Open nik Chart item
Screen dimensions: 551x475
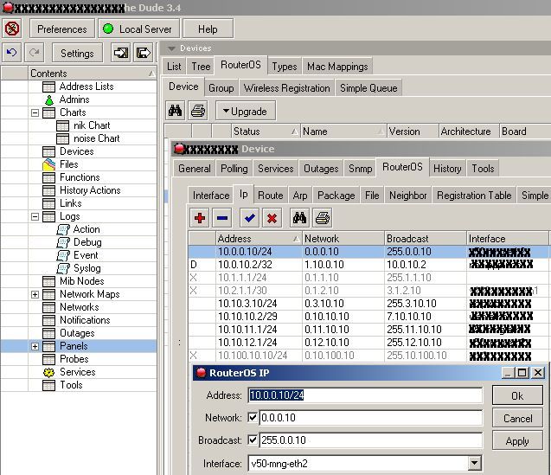[x=92, y=125]
